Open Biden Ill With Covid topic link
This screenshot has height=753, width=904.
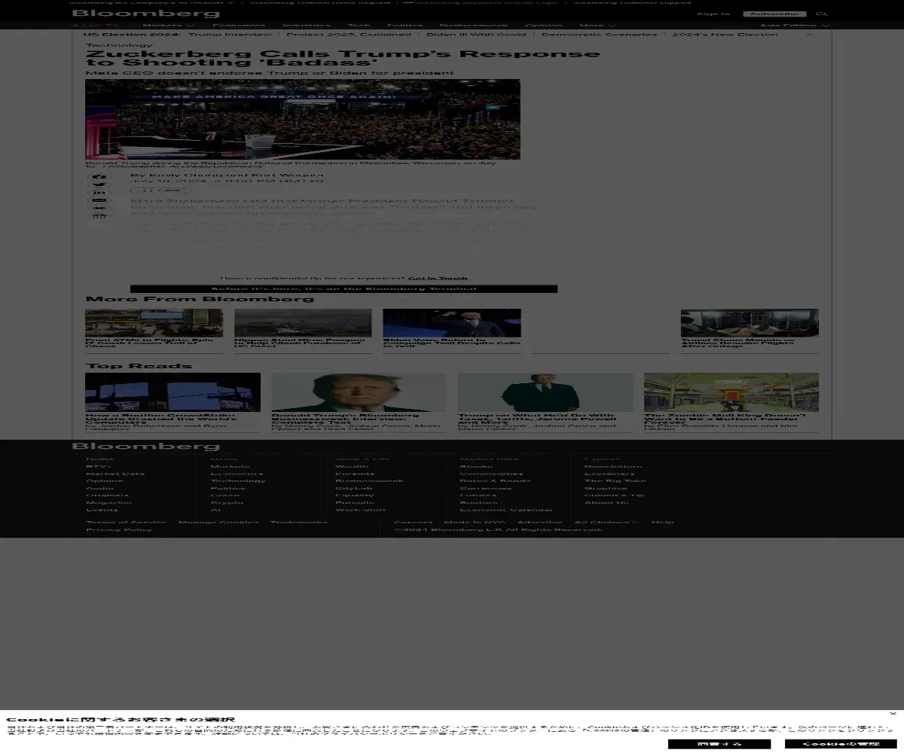[476, 35]
